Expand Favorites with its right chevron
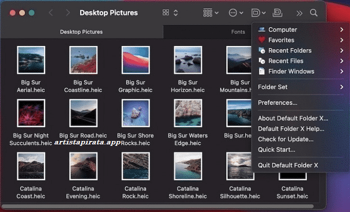350x212 pixels. tap(342, 40)
